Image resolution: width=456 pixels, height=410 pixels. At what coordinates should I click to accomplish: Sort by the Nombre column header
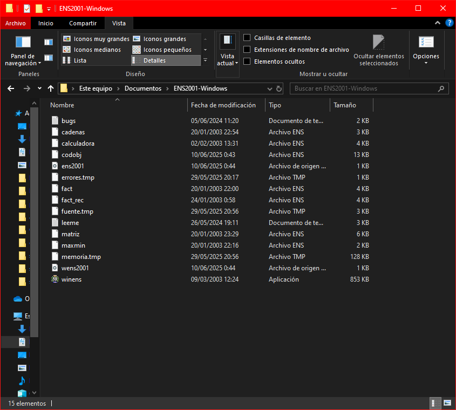click(x=118, y=105)
